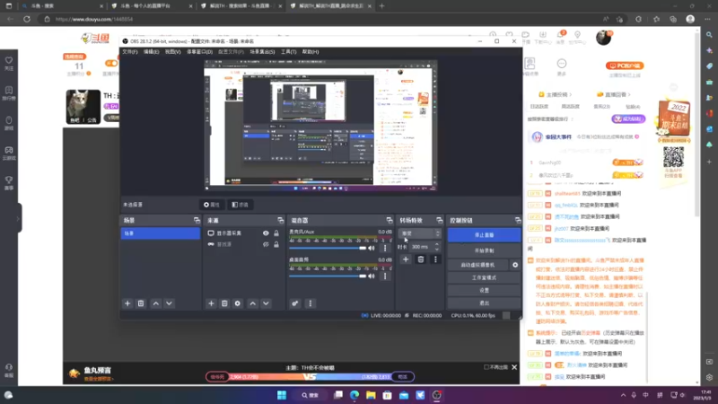The image size is (718, 404).
Task: Expand the Douyu left sidebar handle
Action: 19,218
